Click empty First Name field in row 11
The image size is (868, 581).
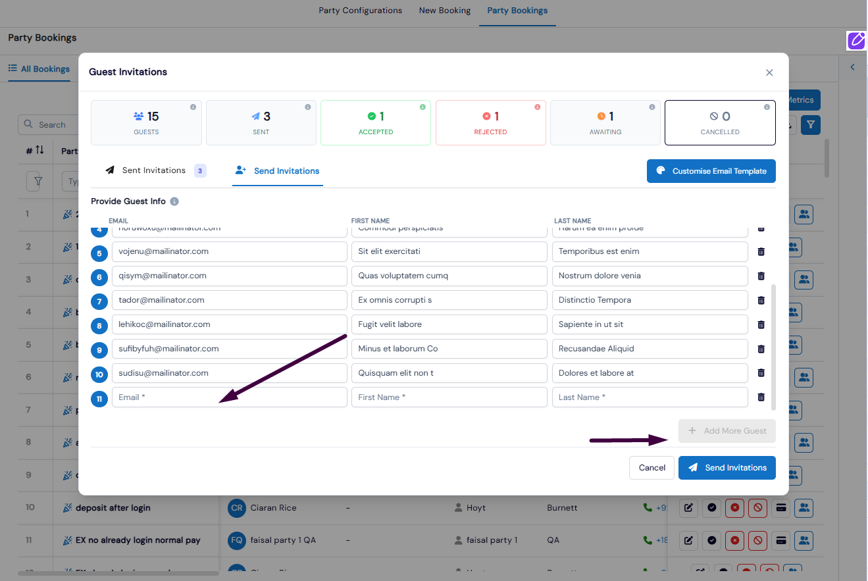(x=449, y=397)
